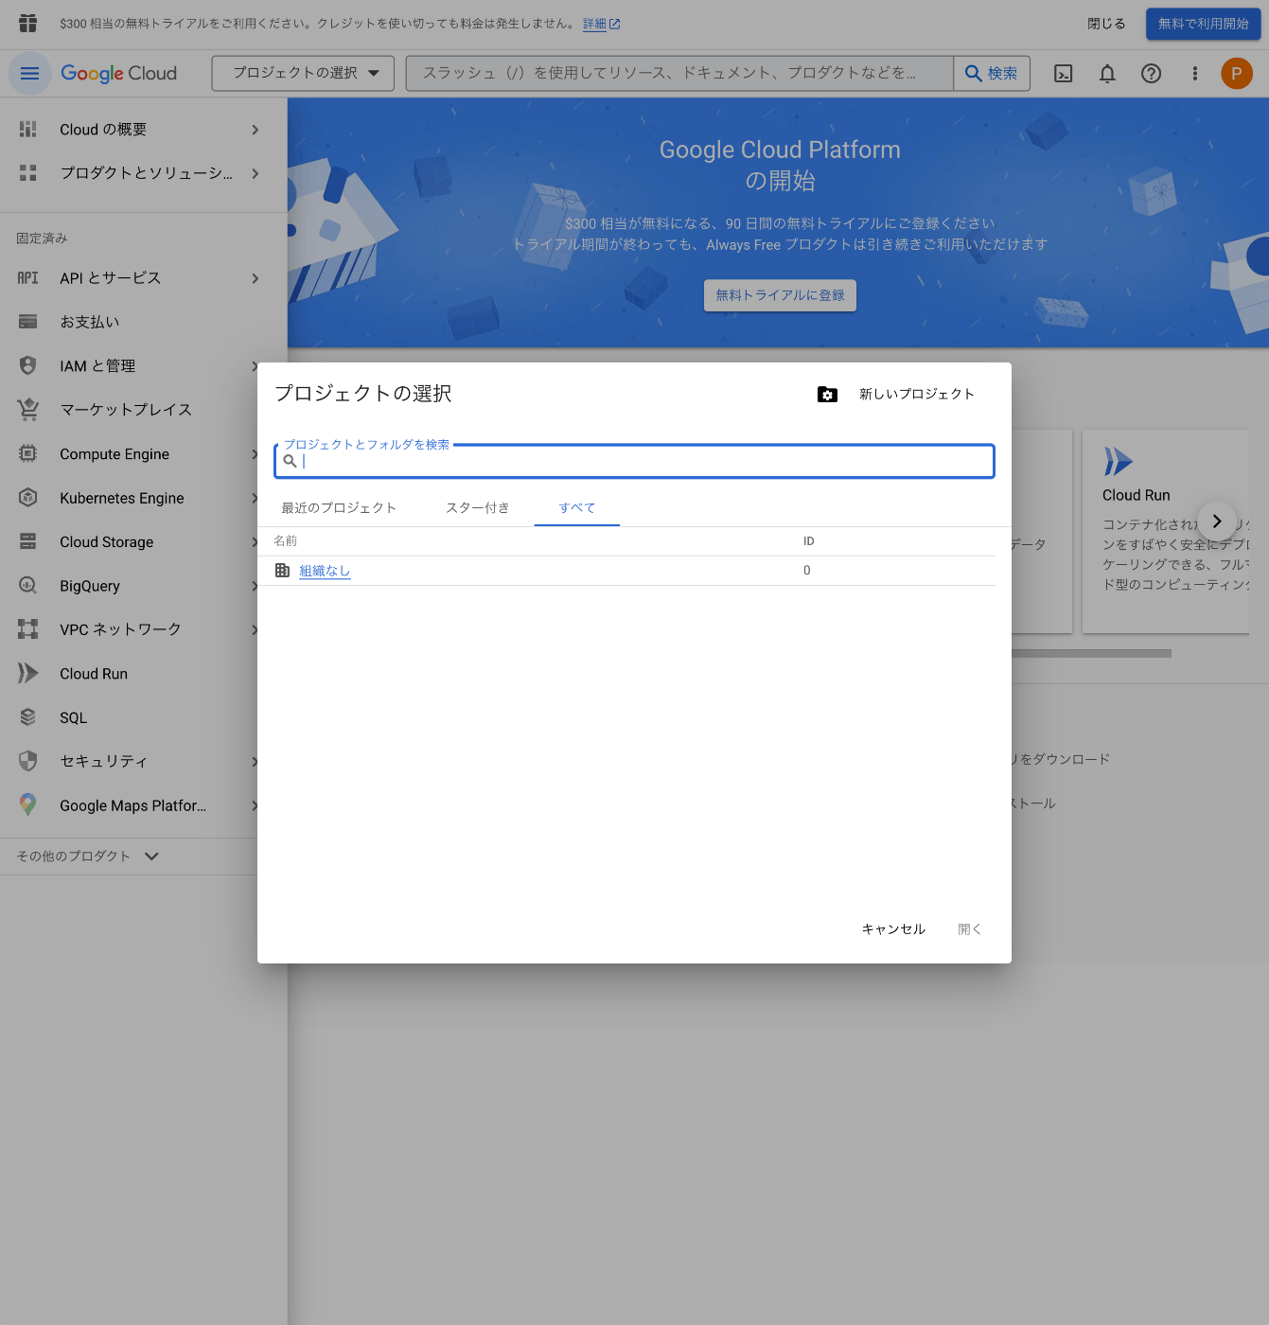Open the 組織なし organization link
This screenshot has height=1325, width=1269.
pos(325,571)
